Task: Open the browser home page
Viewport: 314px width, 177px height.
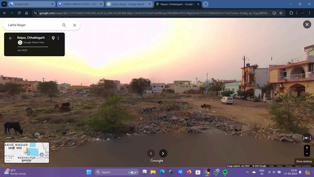Action: coord(27,13)
